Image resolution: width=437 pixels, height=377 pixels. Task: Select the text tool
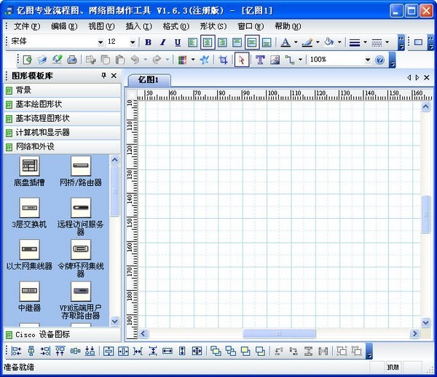pyautogui.click(x=260, y=60)
